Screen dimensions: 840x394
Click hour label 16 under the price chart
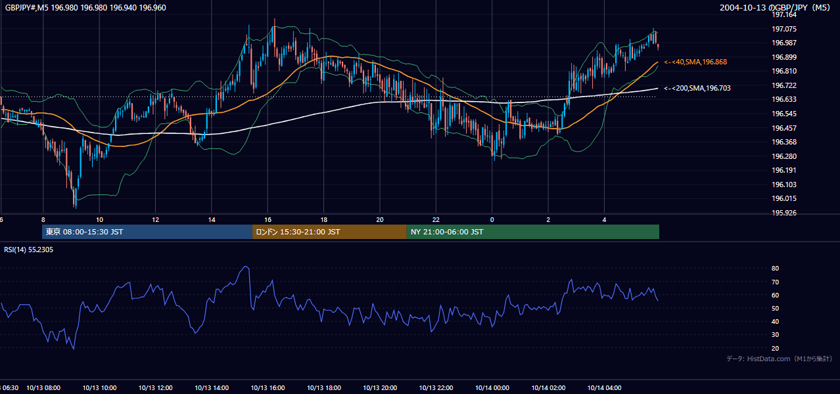pyautogui.click(x=268, y=220)
